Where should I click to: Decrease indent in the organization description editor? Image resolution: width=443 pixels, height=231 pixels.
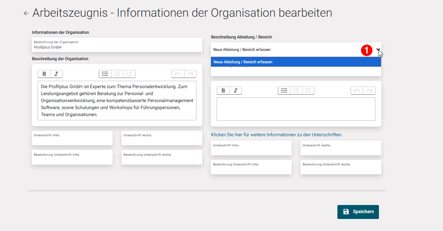(116, 74)
